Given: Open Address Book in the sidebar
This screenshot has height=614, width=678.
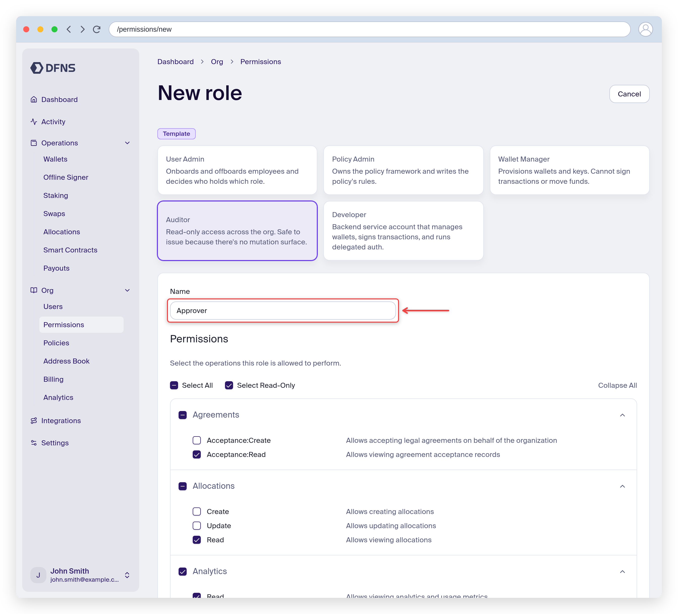Looking at the screenshot, I should (x=66, y=361).
